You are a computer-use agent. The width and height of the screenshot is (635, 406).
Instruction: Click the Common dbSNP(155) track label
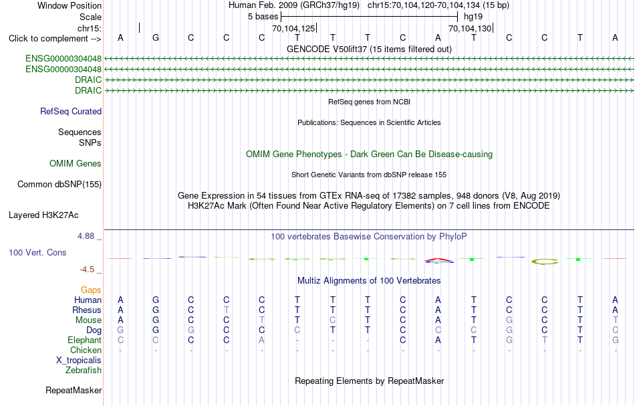[x=59, y=185]
